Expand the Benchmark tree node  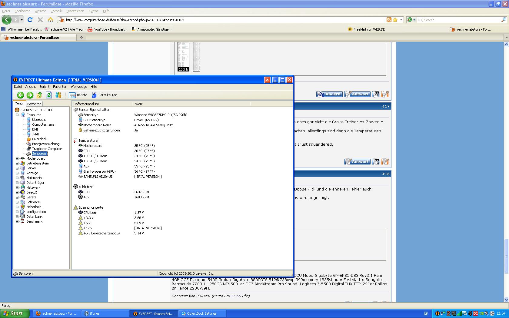pos(17,221)
